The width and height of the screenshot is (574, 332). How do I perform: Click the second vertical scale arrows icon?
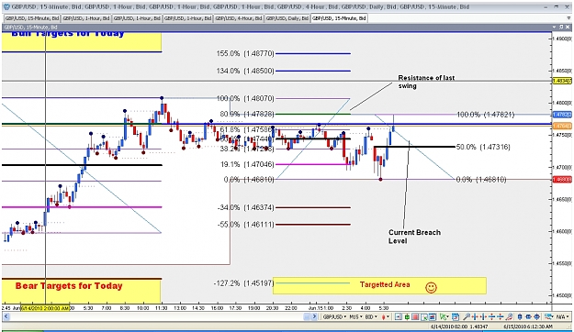point(501,316)
